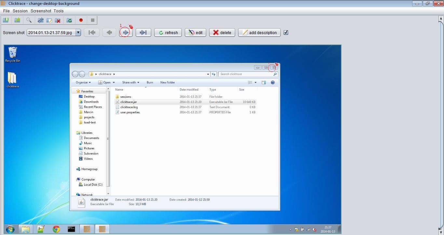
Task: Start recording with the red dot icon
Action: point(81,20)
